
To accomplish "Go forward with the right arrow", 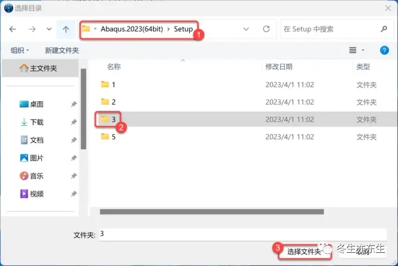I will click(32, 29).
